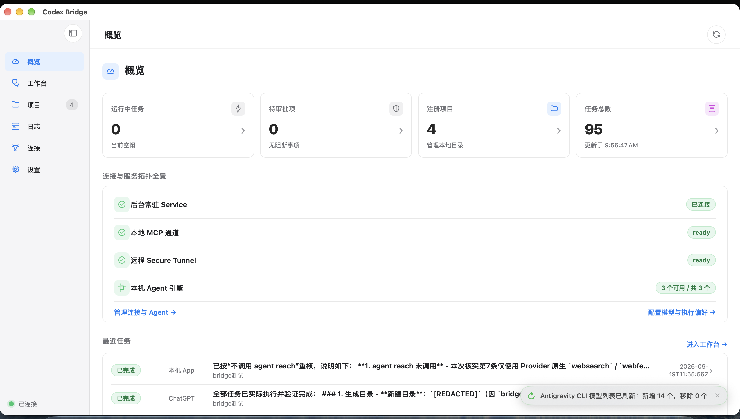Click the 注册项目 value 4
The image size is (740, 419).
[x=431, y=129]
